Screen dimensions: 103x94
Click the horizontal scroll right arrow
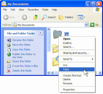pos(100,73)
